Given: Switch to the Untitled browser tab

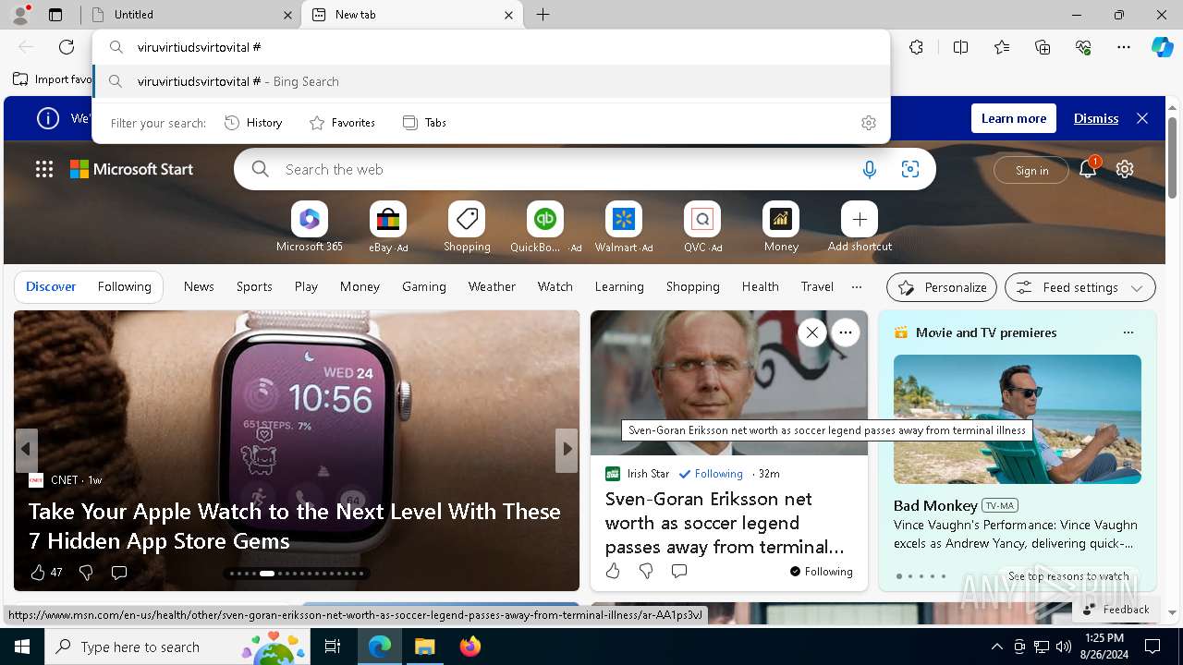Looking at the screenshot, I should [x=190, y=15].
